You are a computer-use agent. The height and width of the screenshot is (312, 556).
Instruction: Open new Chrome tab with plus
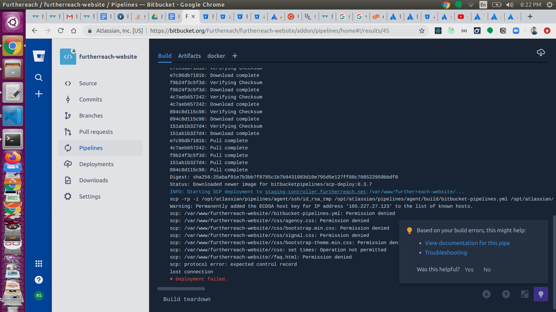tap(530, 17)
